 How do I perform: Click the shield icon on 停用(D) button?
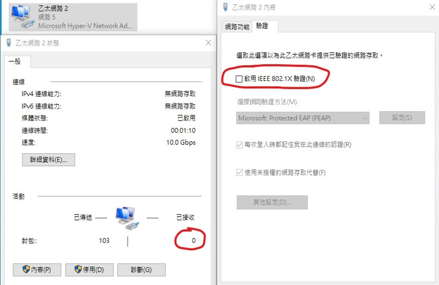(x=78, y=269)
